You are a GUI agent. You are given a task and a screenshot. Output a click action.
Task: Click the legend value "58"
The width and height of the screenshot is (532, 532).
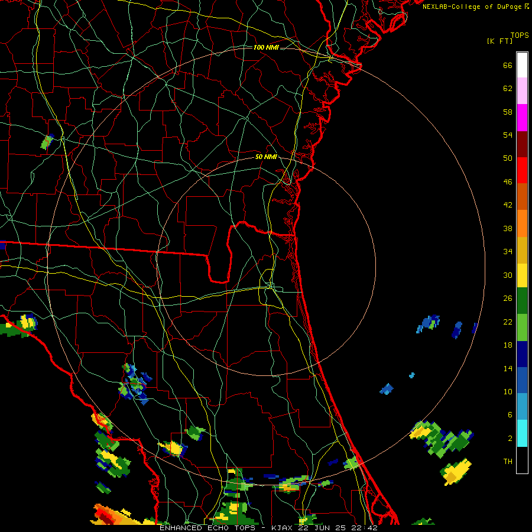pos(508,112)
